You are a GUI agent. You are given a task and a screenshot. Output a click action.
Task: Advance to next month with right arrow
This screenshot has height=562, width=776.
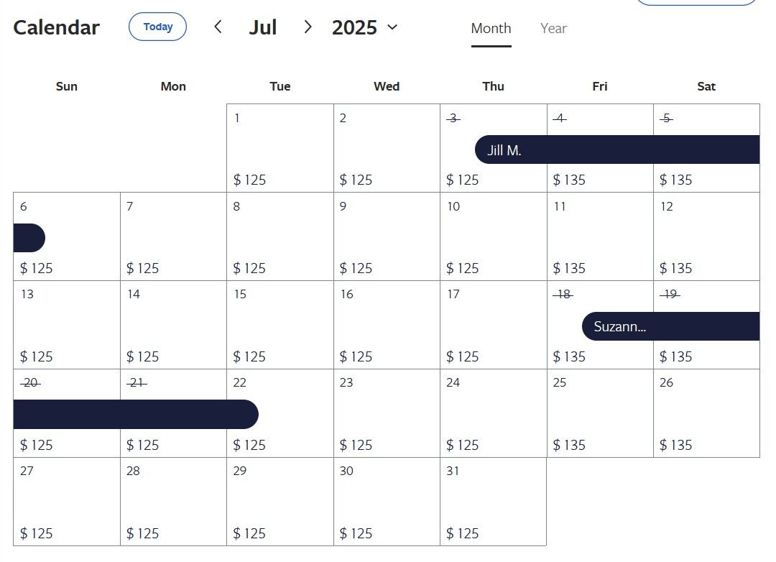(x=308, y=27)
